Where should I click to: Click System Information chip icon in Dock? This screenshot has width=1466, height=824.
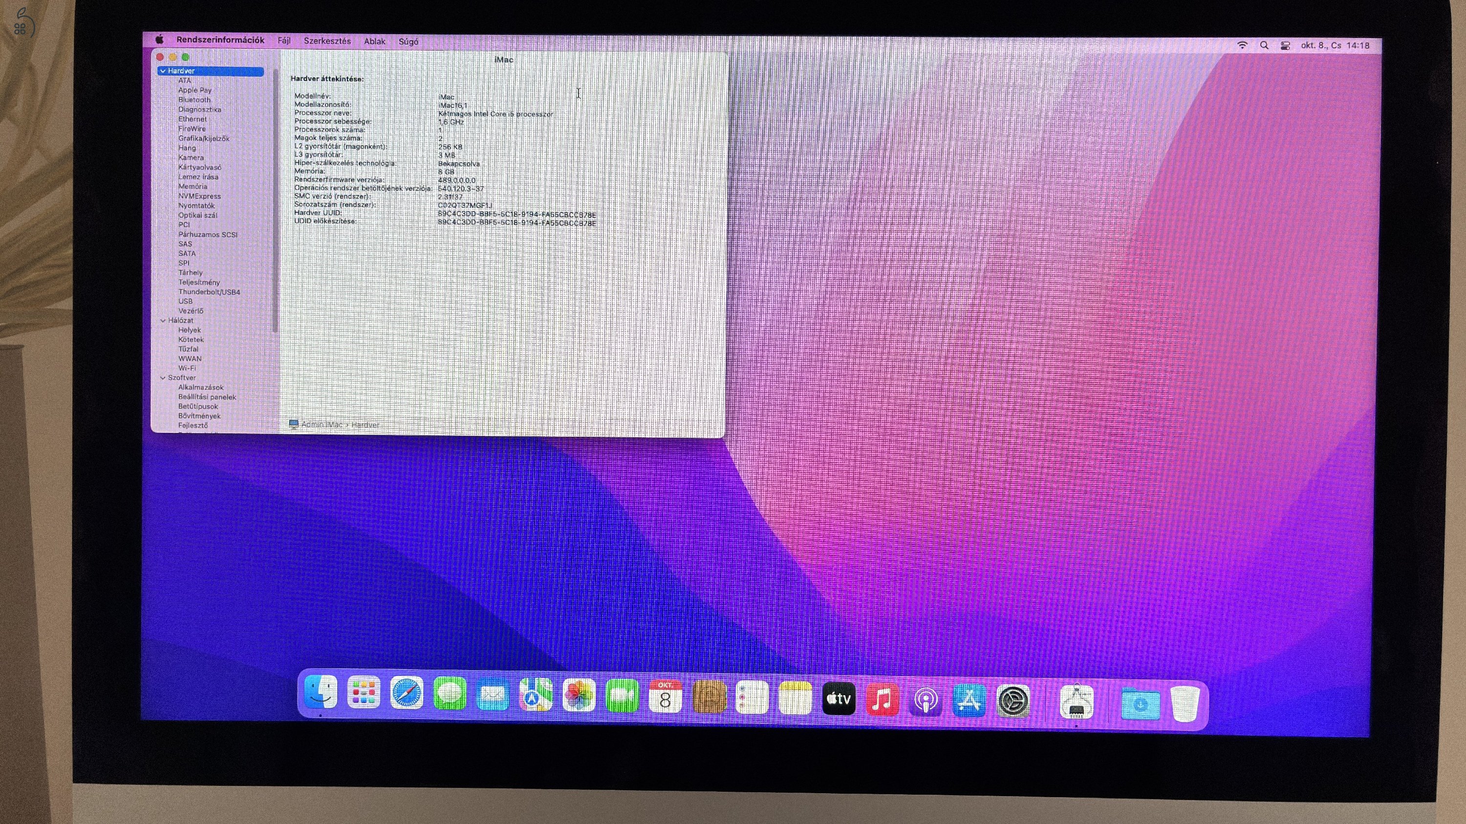click(1076, 702)
